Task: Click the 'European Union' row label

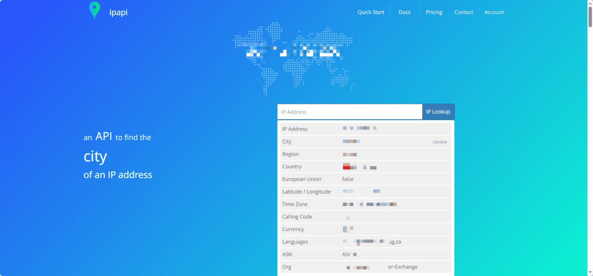Action: point(301,179)
